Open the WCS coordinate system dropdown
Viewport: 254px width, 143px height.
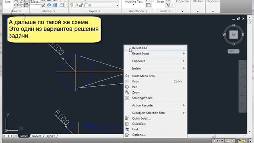click(x=233, y=51)
